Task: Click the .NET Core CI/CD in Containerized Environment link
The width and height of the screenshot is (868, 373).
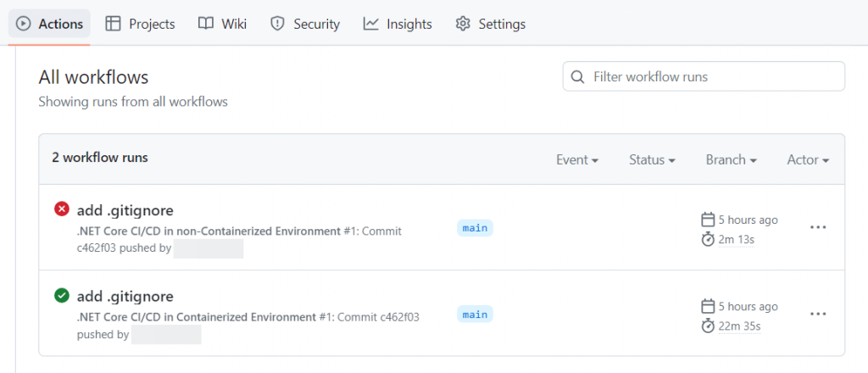Action: 196,317
